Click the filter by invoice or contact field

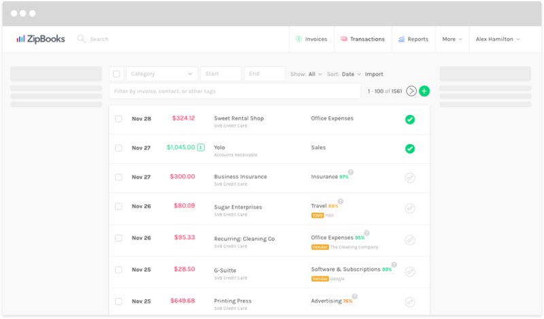(x=235, y=91)
